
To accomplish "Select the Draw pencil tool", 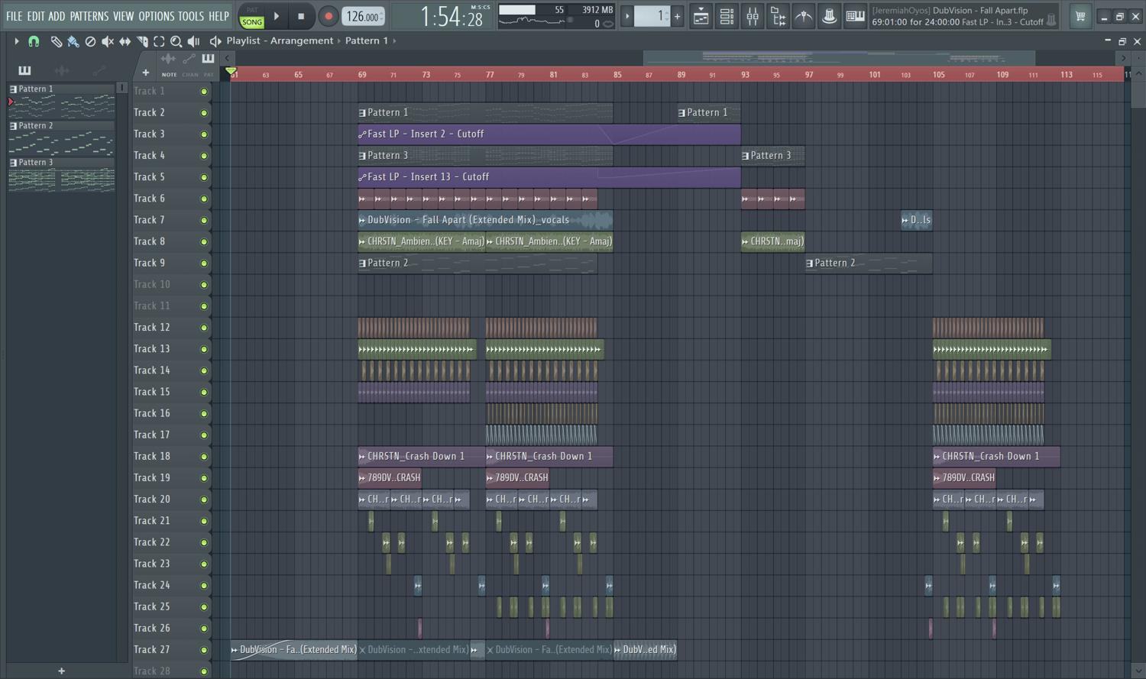I will click(x=56, y=41).
